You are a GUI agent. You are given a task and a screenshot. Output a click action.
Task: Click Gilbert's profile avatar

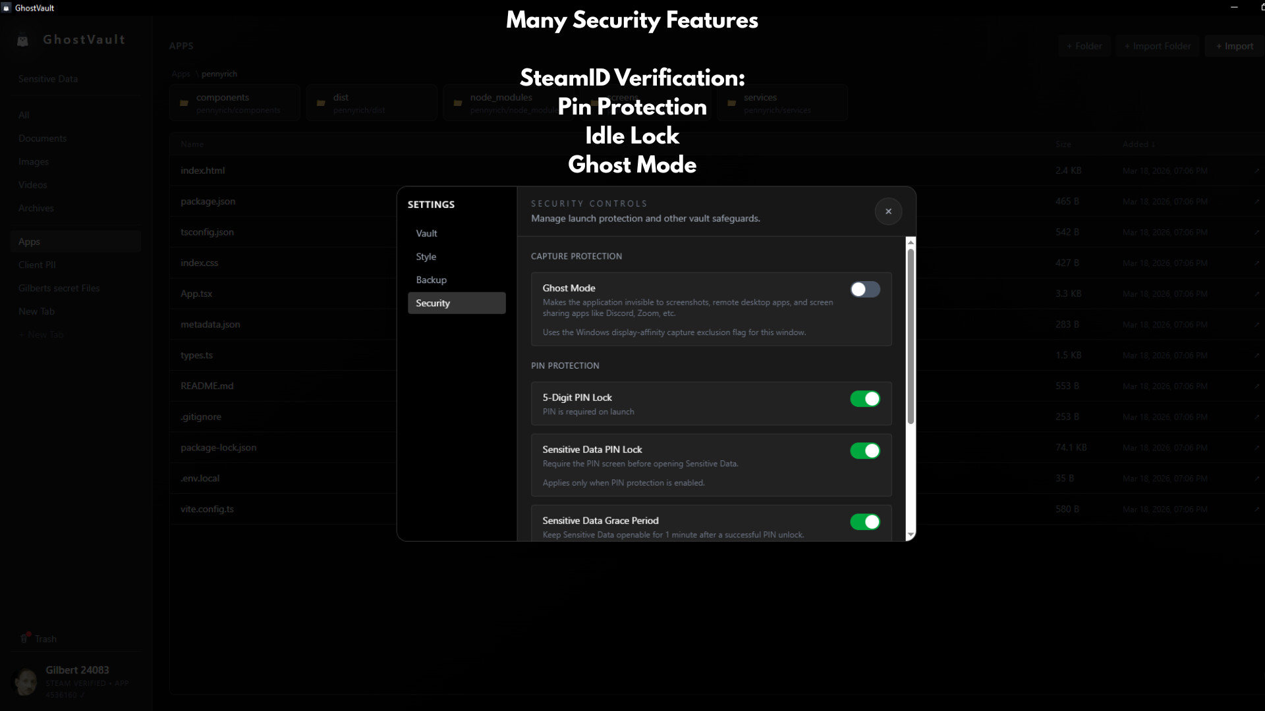(x=26, y=682)
